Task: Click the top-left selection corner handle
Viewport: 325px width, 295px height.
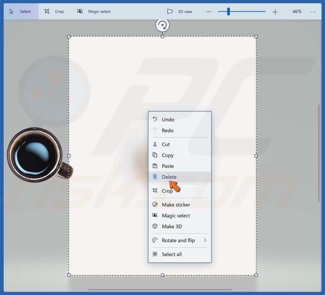Action: point(69,37)
